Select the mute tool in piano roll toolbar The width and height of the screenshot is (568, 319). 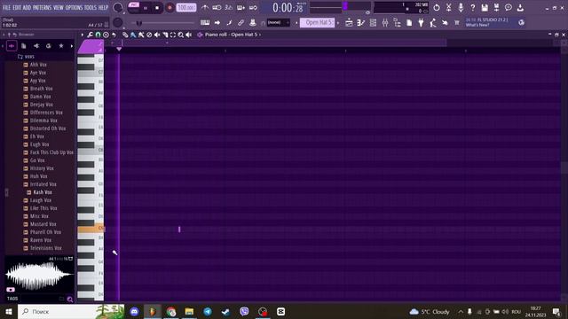point(157,35)
